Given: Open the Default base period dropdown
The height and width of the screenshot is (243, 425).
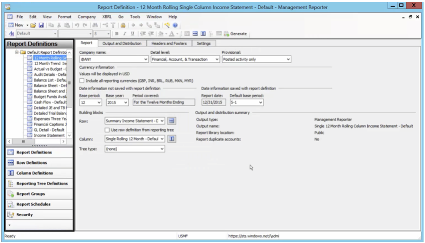Looking at the screenshot, I should click(x=260, y=102).
